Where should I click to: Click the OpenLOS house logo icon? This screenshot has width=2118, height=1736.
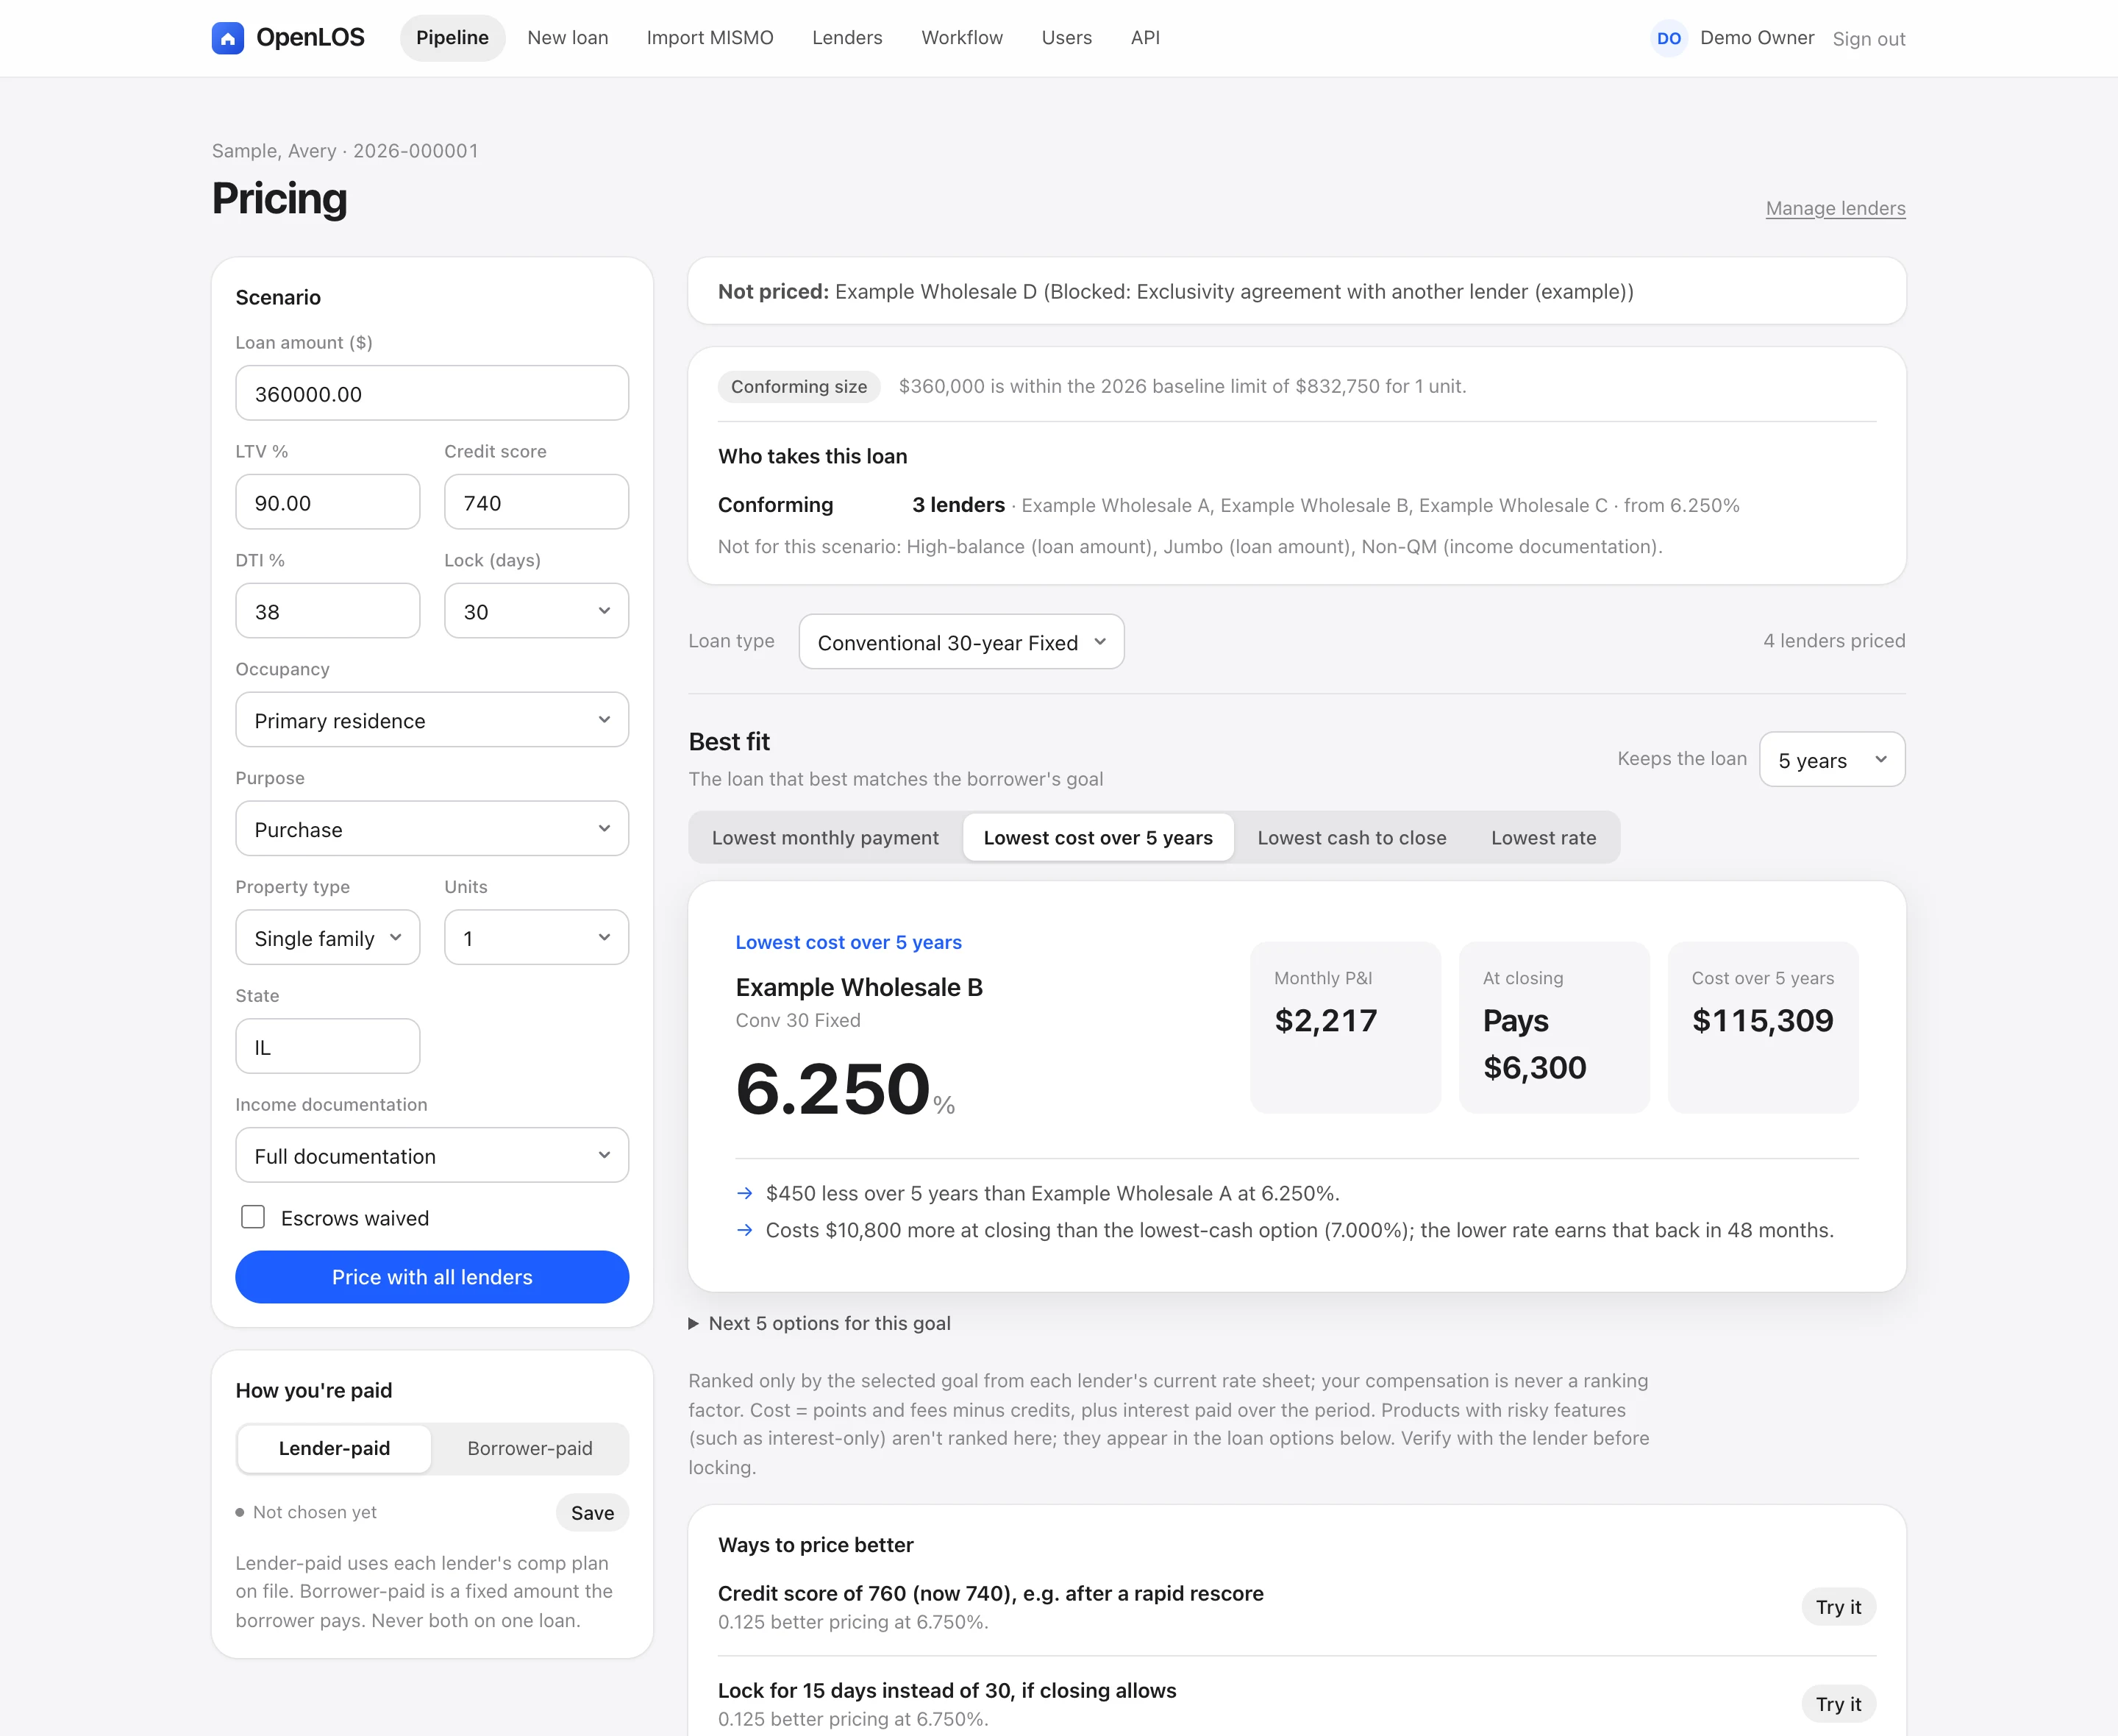(x=228, y=38)
